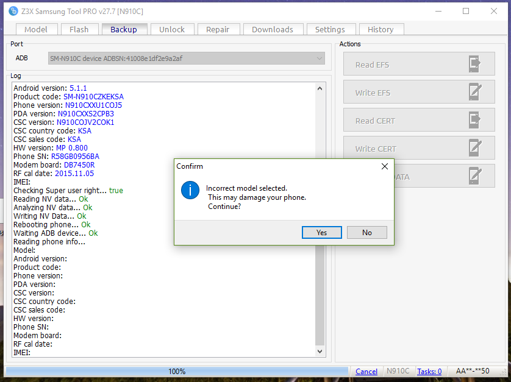The image size is (511, 382).
Task: Click the Cancel link in status bar
Action: 366,371
